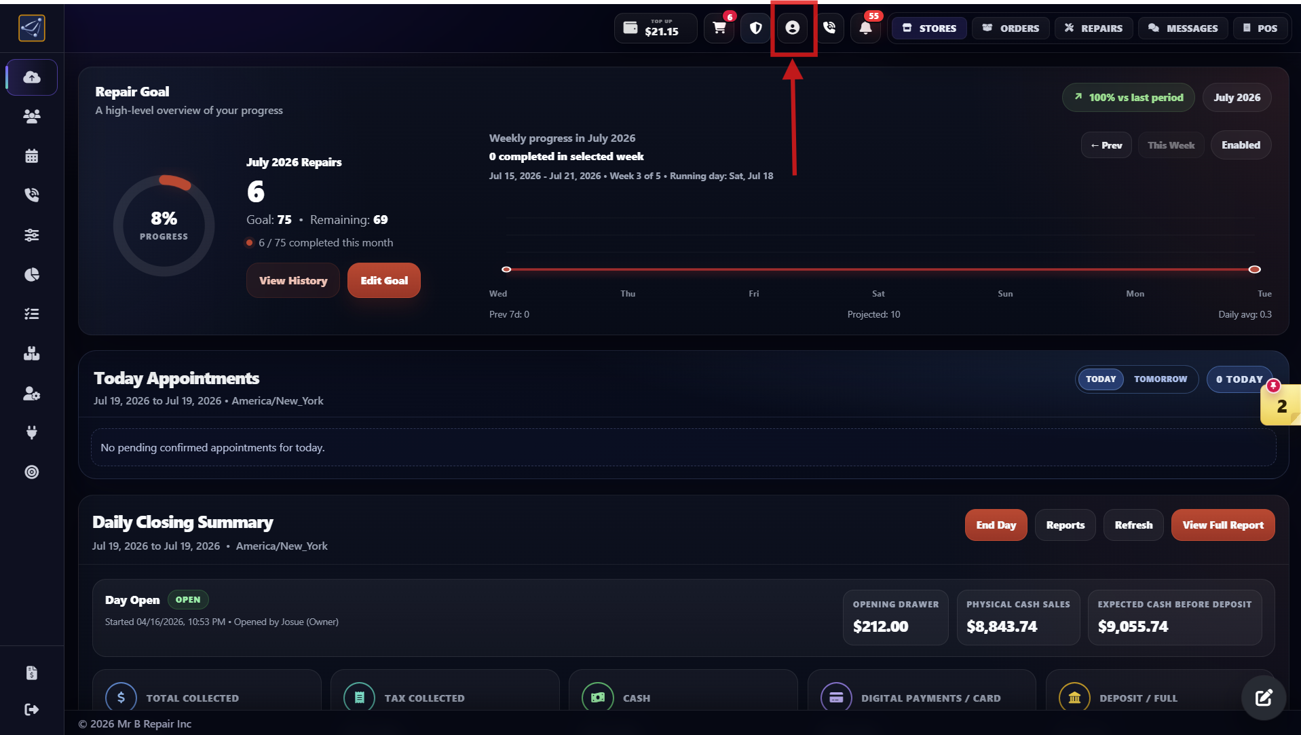Select the Today appointments toggle
The width and height of the screenshot is (1301, 735).
tap(1100, 379)
